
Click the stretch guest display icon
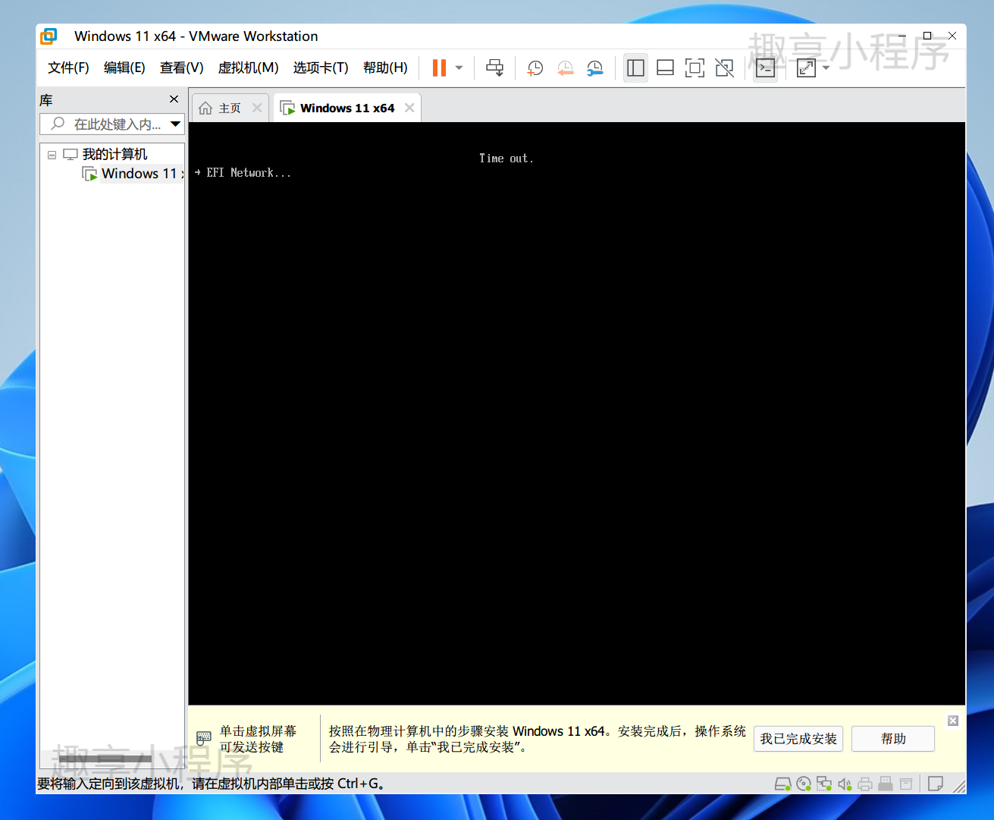click(806, 68)
